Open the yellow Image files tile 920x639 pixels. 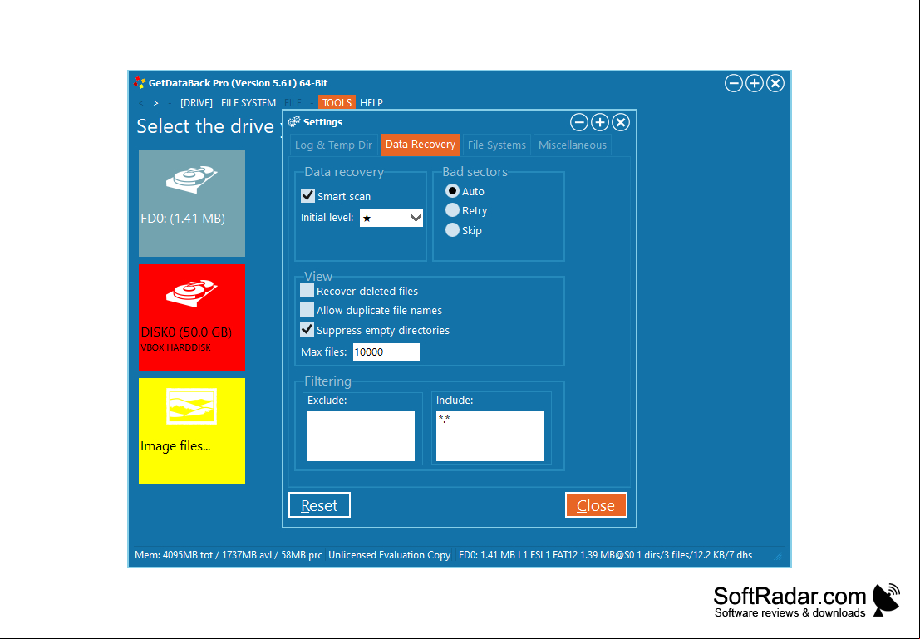pyautogui.click(x=192, y=430)
